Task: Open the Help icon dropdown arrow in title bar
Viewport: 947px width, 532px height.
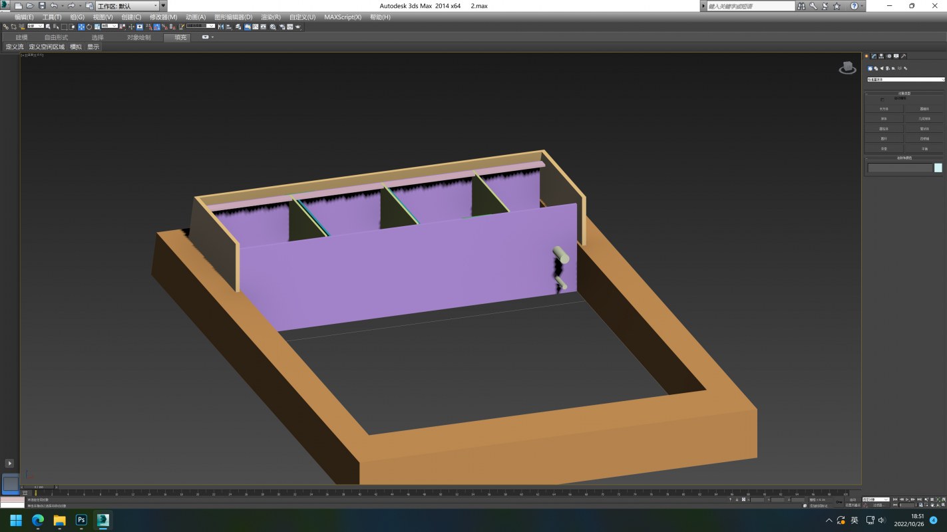Action: 862,5
